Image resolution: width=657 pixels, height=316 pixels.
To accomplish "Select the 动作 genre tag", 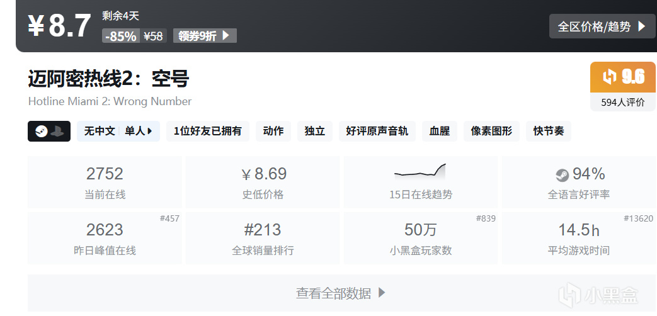I will click(273, 132).
